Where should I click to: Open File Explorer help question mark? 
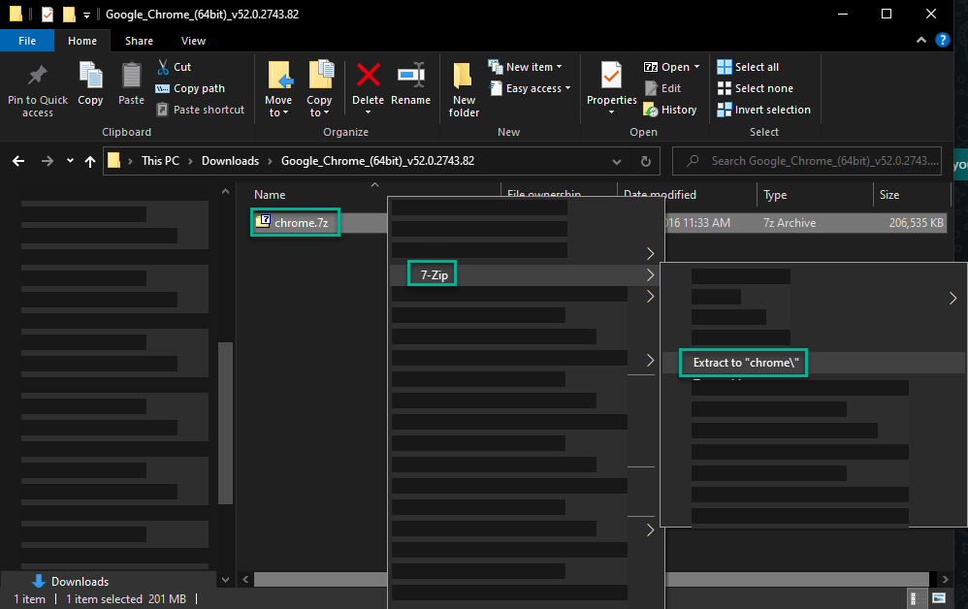pos(942,40)
